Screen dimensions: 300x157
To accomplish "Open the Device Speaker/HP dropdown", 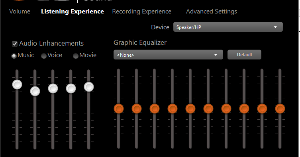I will pyautogui.click(x=228, y=27).
